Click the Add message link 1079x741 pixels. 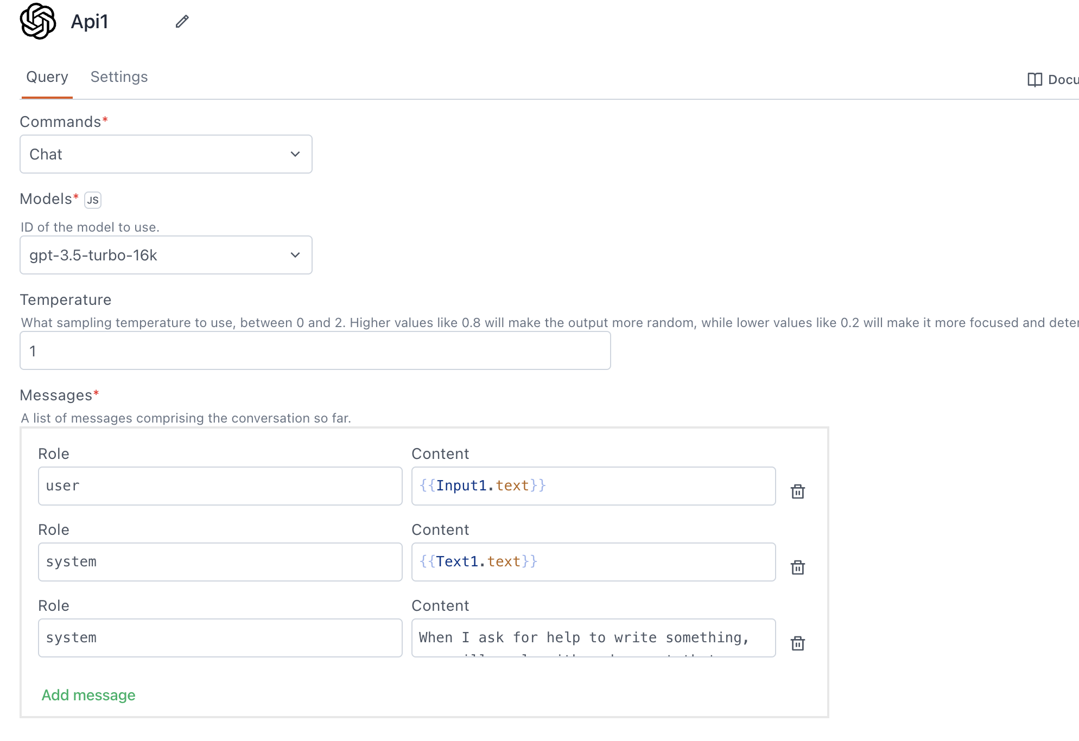[x=88, y=695]
